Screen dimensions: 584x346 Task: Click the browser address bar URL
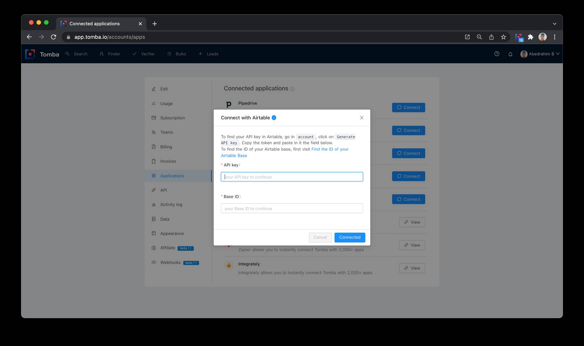110,37
